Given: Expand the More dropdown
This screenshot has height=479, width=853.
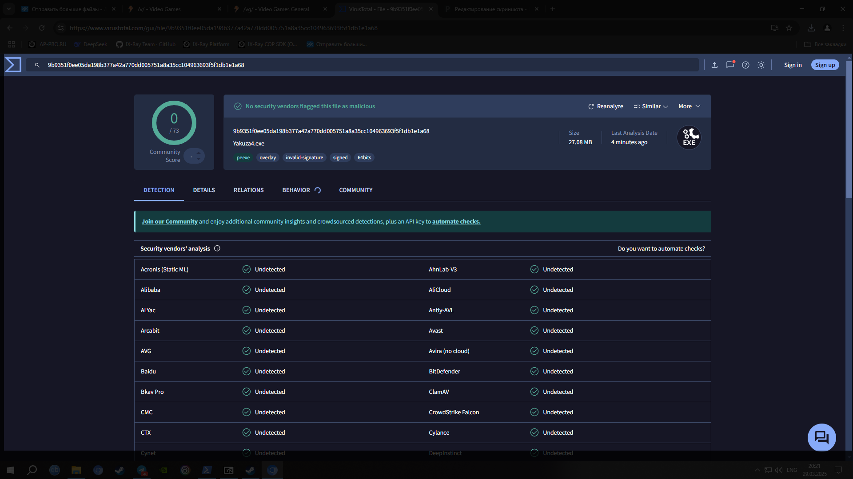Looking at the screenshot, I should coord(690,106).
